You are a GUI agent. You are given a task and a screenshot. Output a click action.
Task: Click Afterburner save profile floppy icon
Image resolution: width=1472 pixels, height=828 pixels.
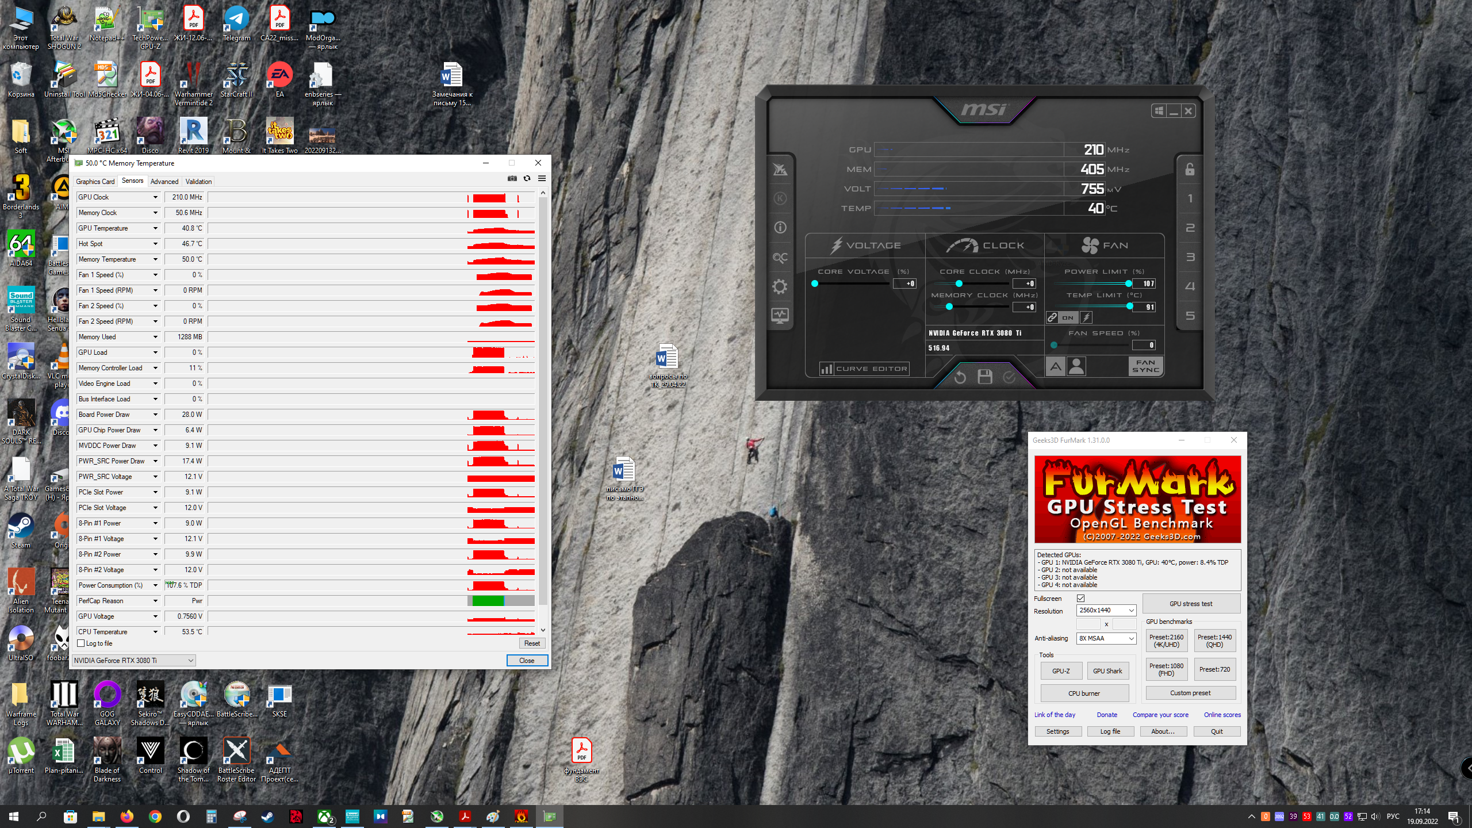point(985,377)
